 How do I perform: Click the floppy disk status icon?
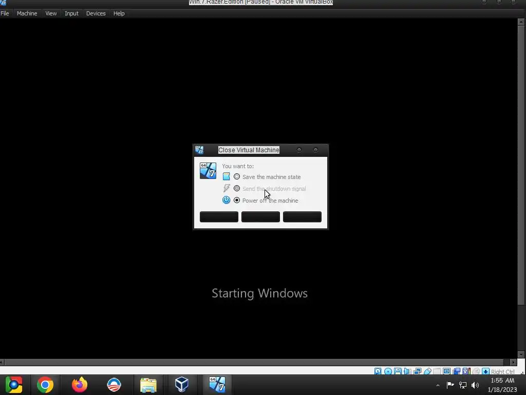tap(398, 371)
